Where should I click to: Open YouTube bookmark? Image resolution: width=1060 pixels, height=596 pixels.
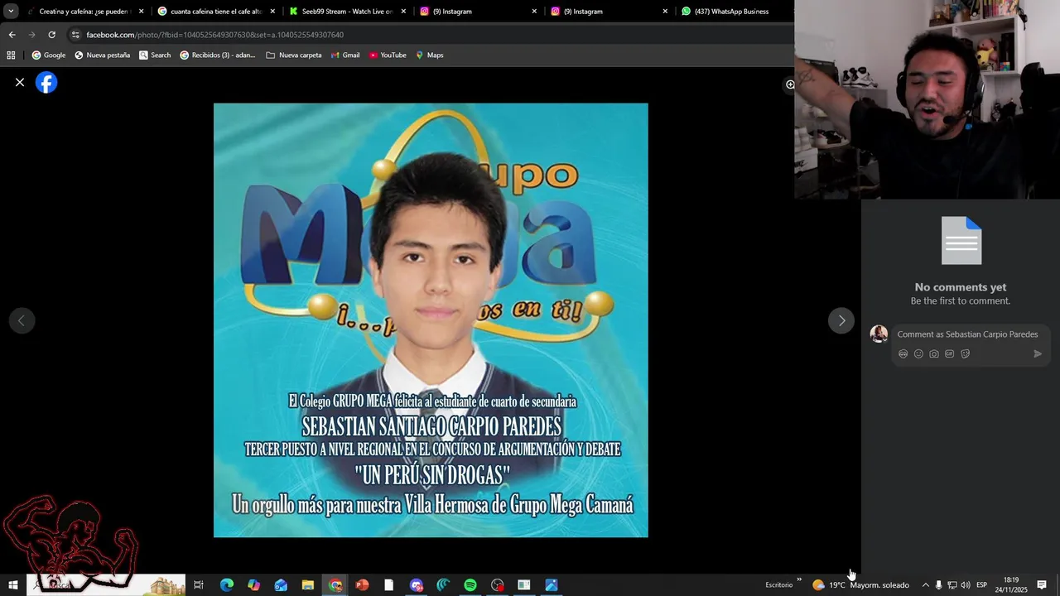click(388, 55)
